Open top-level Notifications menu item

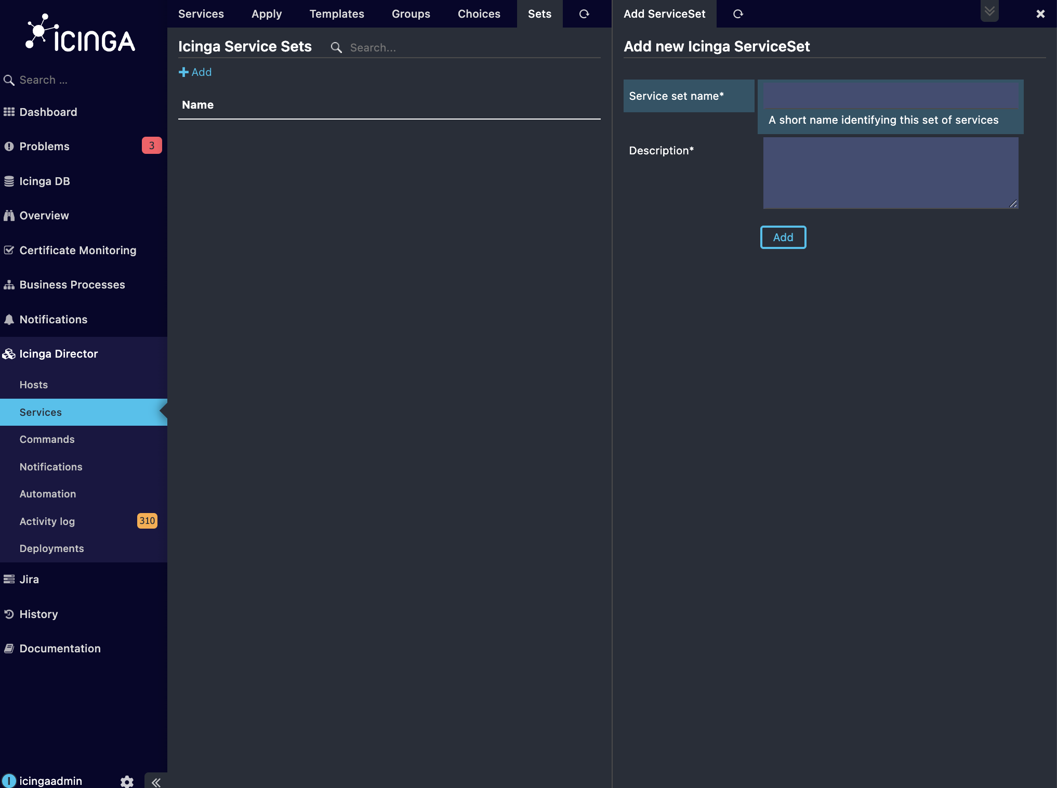pos(84,320)
